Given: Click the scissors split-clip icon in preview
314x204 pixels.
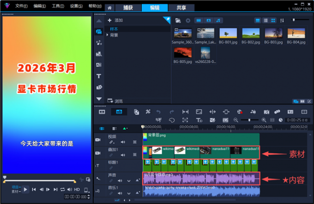Looking at the screenshot, I should click(81, 180).
